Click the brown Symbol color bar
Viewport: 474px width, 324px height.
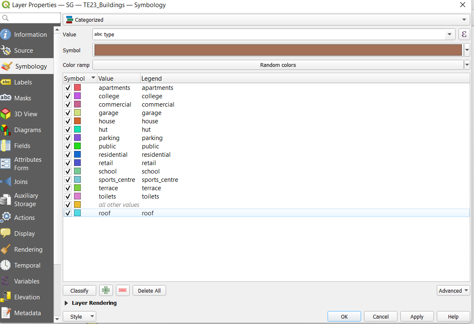click(278, 50)
